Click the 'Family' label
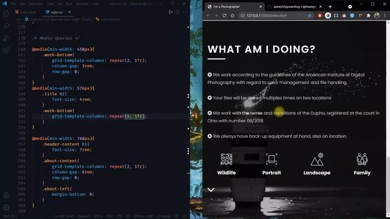The width and height of the screenshot is (390, 219). (362, 173)
